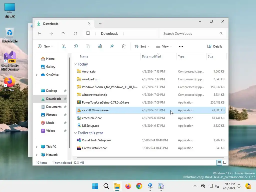
Task: Click the search magnifier in the Search Downloads box
Action: [x=221, y=33]
